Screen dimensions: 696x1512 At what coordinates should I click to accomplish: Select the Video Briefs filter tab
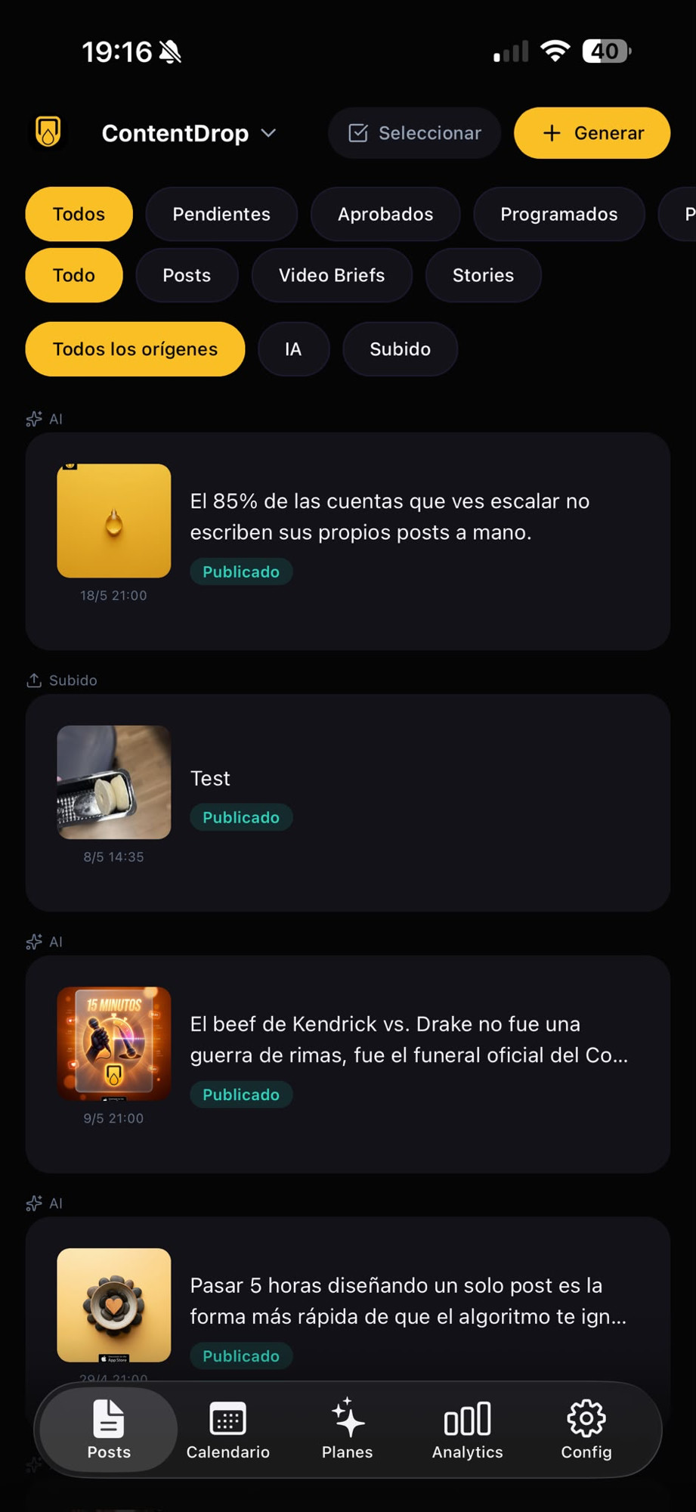[x=332, y=275]
